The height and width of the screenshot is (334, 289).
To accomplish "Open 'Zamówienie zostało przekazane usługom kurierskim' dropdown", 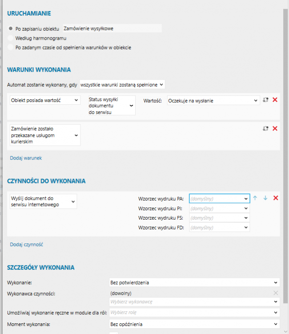I will pos(45,135).
